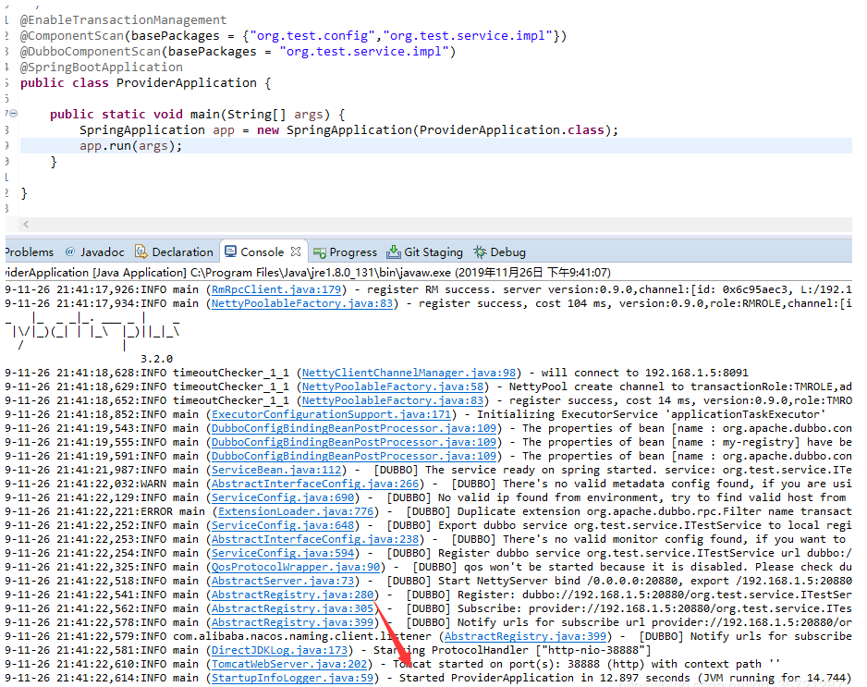Open StartupInfoLogger.java:59 link
867x687 pixels.
tap(294, 678)
